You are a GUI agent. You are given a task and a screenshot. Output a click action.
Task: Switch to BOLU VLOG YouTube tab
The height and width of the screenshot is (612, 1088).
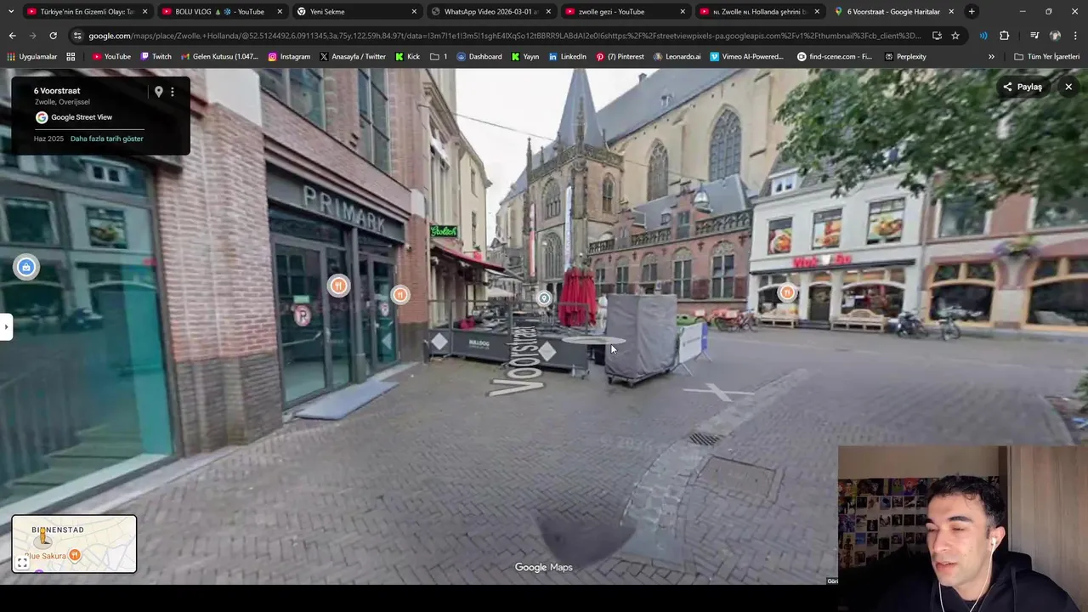[x=221, y=12]
